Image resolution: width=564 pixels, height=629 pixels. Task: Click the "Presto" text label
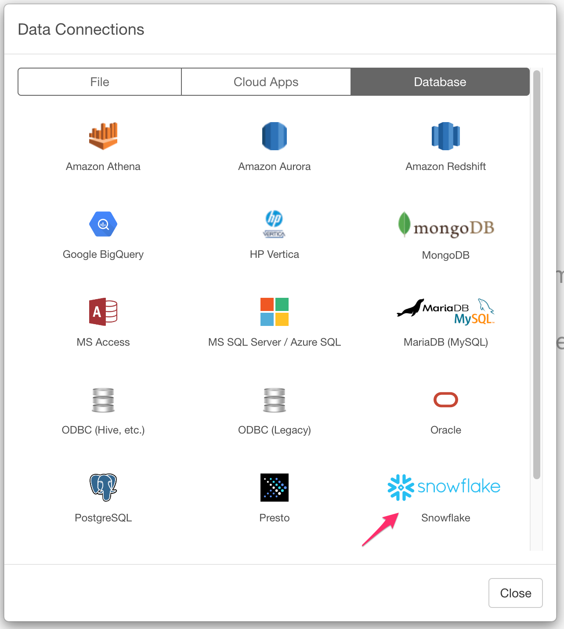[x=275, y=518]
